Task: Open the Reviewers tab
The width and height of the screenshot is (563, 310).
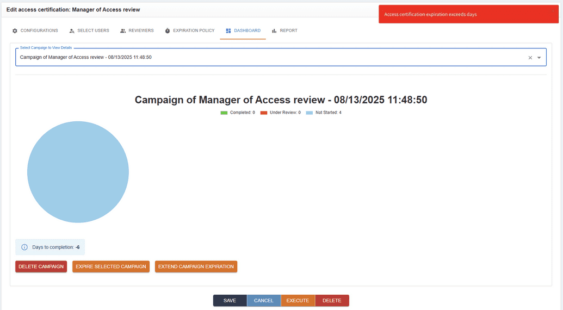Action: point(141,31)
